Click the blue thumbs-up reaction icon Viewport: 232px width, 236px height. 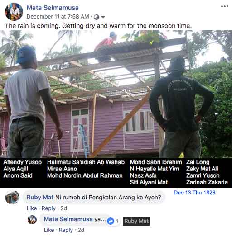[111, 221]
